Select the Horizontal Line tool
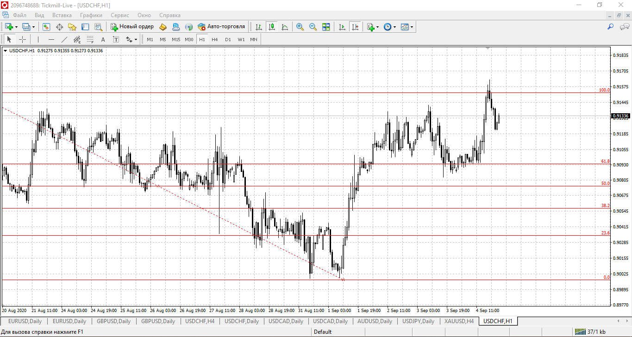 click(x=51, y=39)
